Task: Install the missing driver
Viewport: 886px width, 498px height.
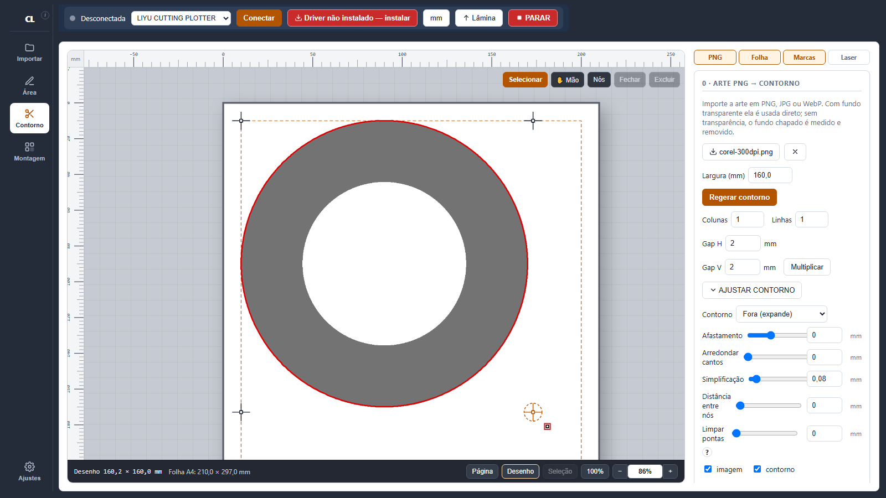Action: click(x=352, y=18)
